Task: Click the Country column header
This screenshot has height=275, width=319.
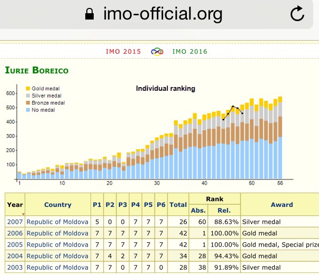Action: 57,204
